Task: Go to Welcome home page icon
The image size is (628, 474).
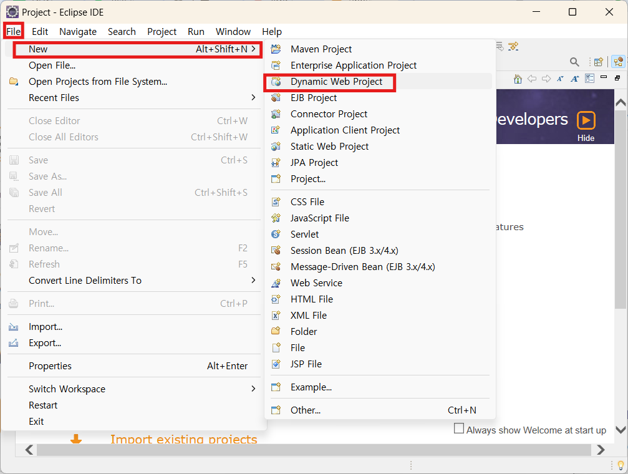Action: click(x=518, y=79)
